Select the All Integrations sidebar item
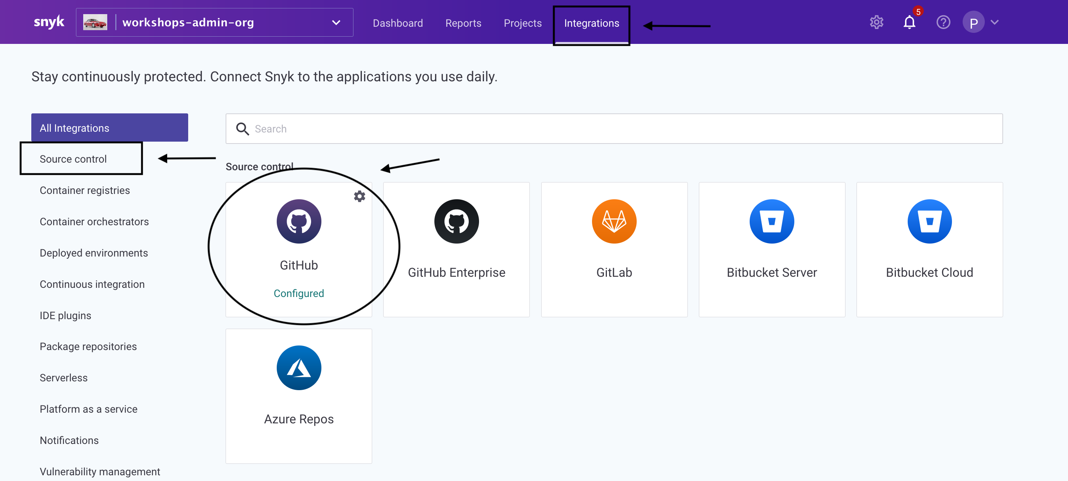The height and width of the screenshot is (481, 1068). pyautogui.click(x=110, y=128)
